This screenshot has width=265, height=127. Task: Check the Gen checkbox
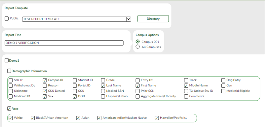[x=223, y=85]
